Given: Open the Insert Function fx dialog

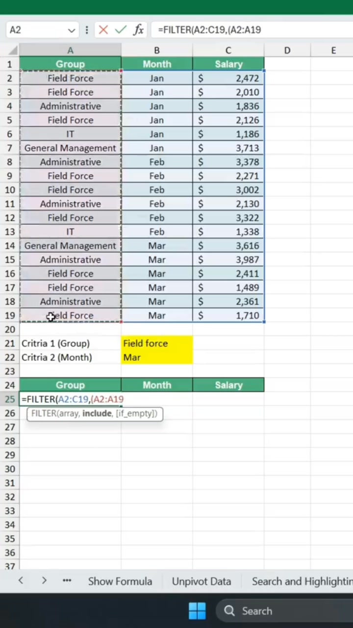Looking at the screenshot, I should [x=139, y=30].
